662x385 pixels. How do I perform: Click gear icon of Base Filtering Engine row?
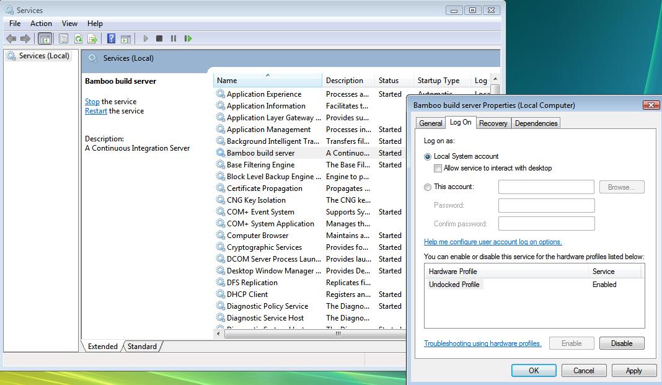click(221, 165)
